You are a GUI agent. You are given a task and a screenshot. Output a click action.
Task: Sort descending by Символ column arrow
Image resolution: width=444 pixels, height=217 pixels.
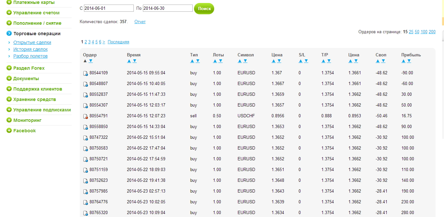point(245,61)
